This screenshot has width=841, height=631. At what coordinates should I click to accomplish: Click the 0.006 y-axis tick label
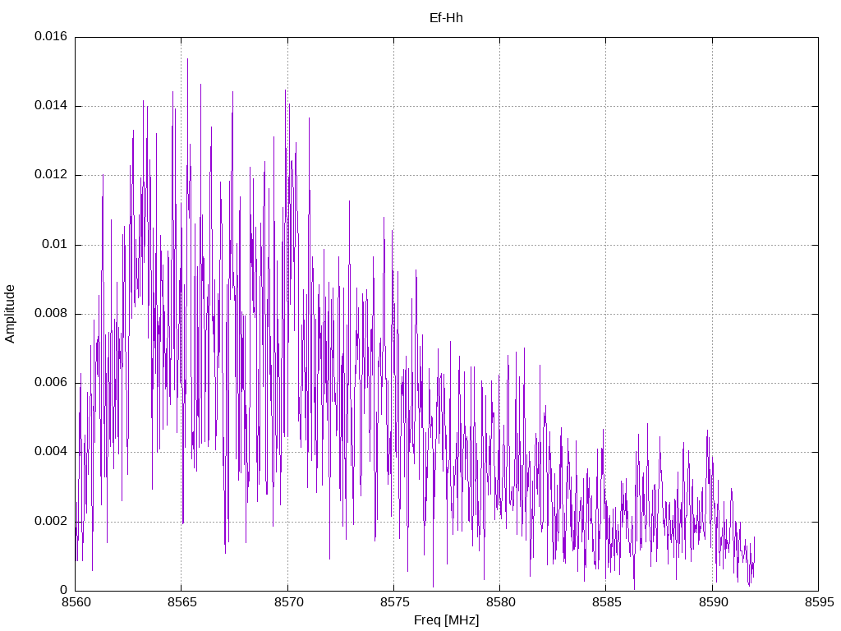[51, 383]
